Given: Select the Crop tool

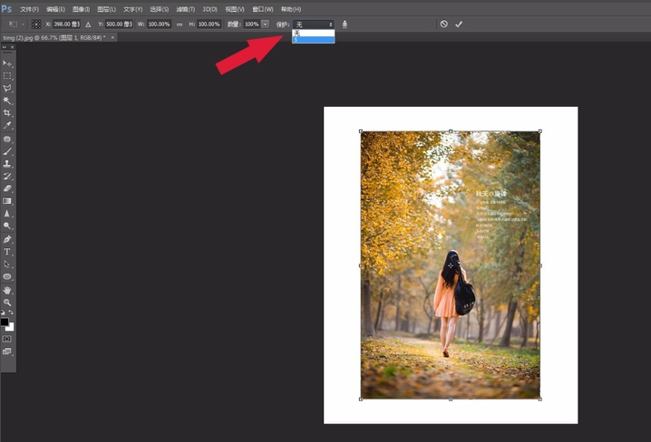Looking at the screenshot, I should [x=7, y=113].
